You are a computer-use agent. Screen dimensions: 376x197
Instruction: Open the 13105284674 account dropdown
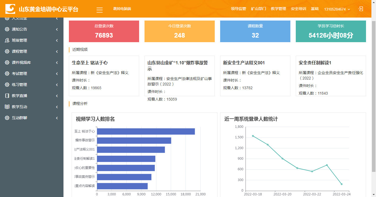(x=337, y=9)
